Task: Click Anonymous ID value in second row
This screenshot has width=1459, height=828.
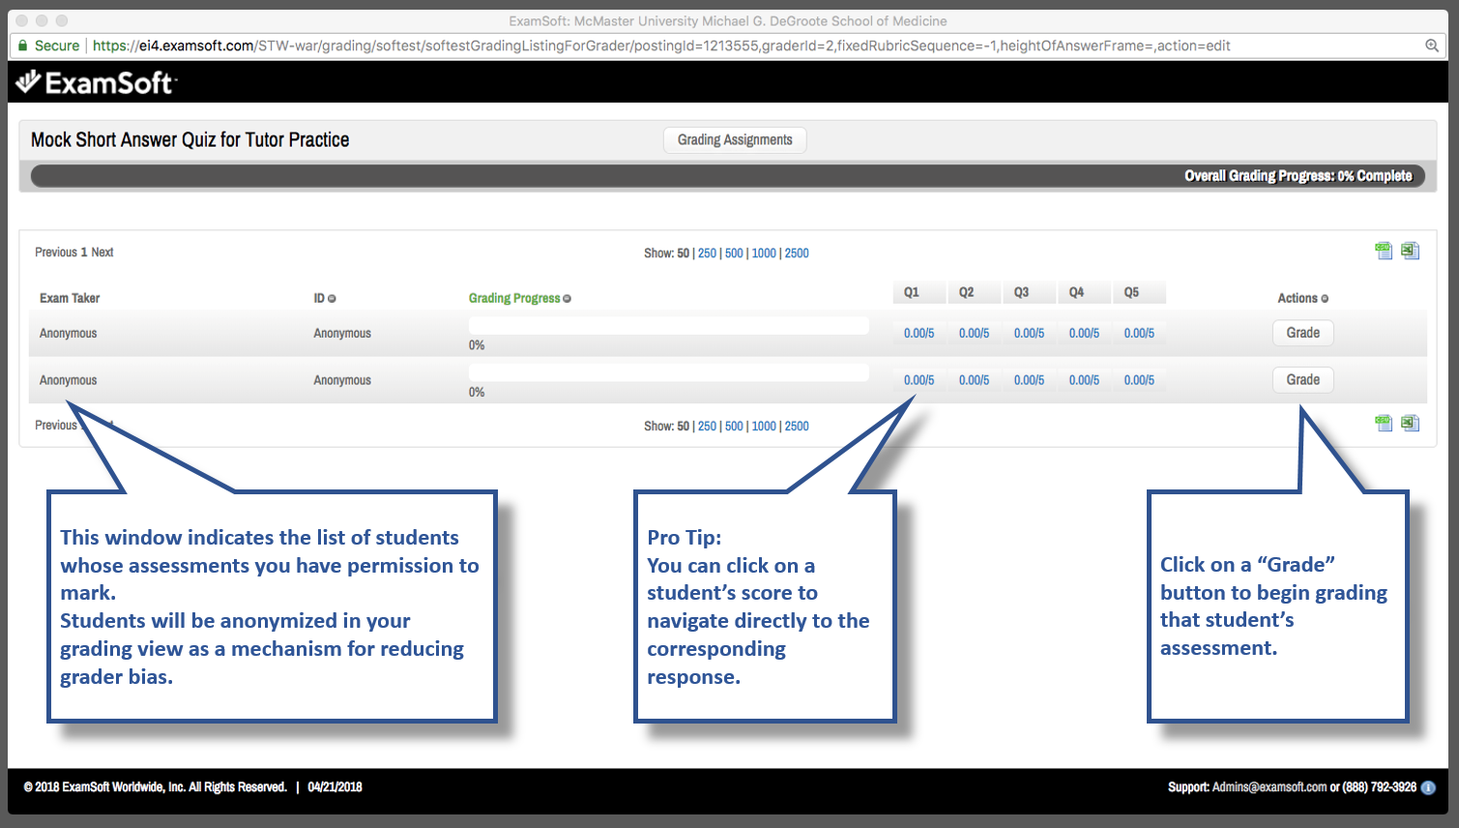Action: tap(342, 381)
